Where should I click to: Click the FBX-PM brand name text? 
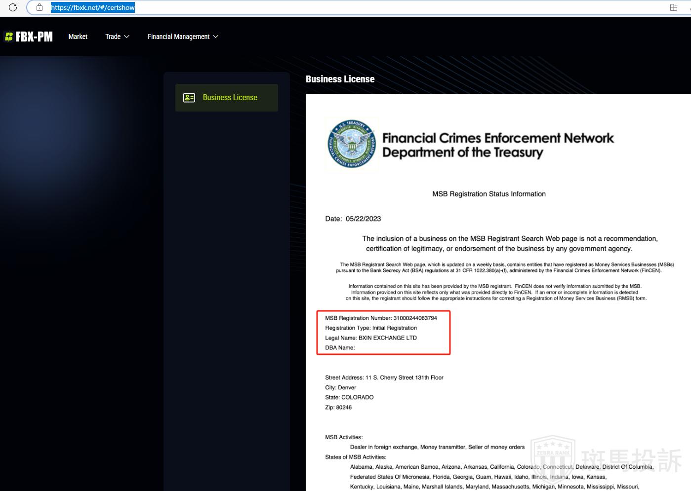pos(34,37)
